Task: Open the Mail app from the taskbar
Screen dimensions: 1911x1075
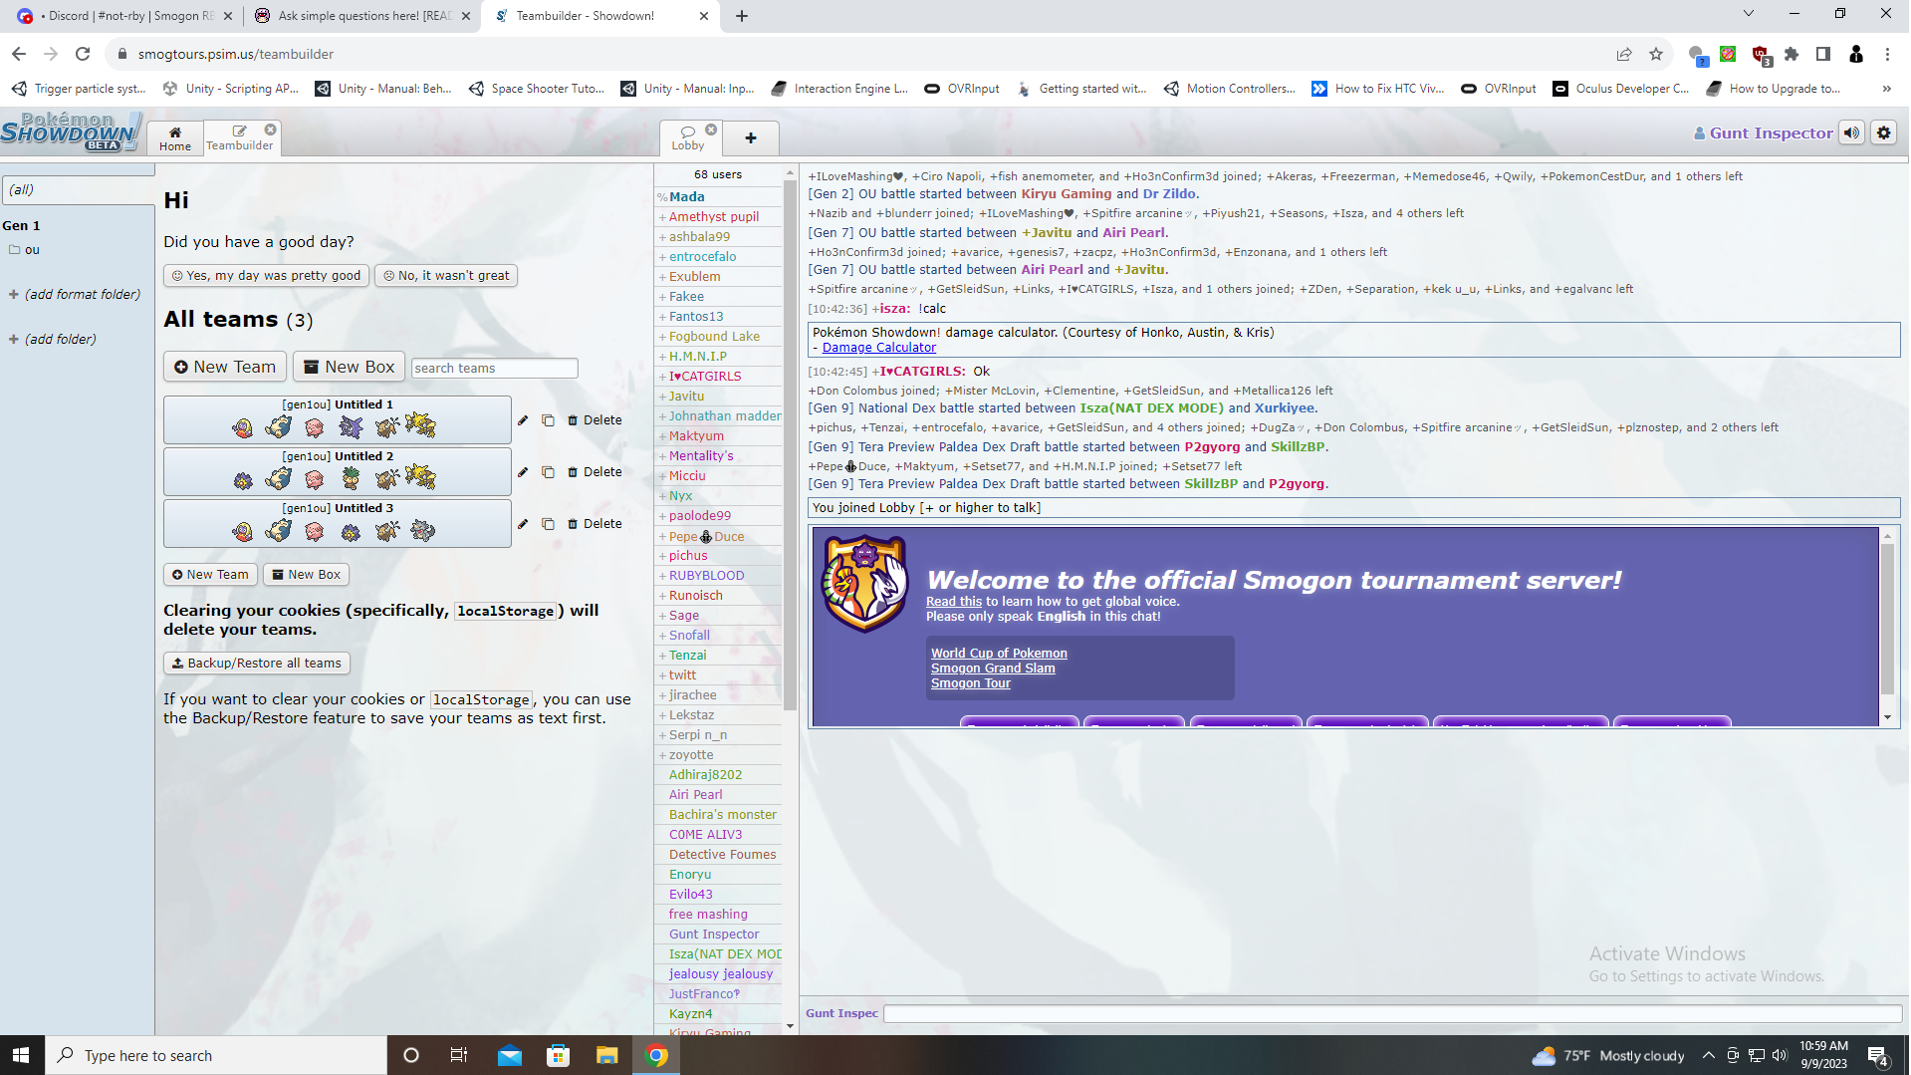Action: click(509, 1055)
